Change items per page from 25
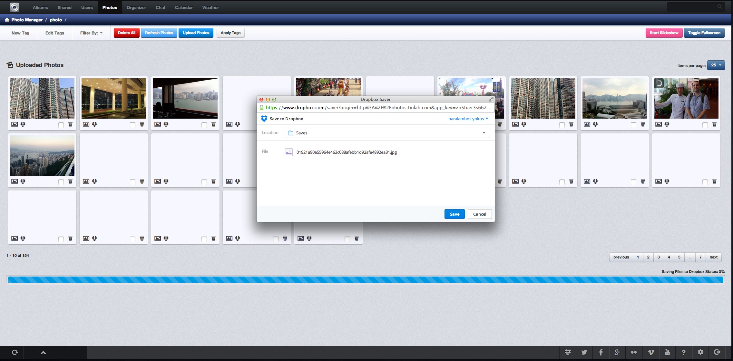The width and height of the screenshot is (733, 361). [x=716, y=65]
